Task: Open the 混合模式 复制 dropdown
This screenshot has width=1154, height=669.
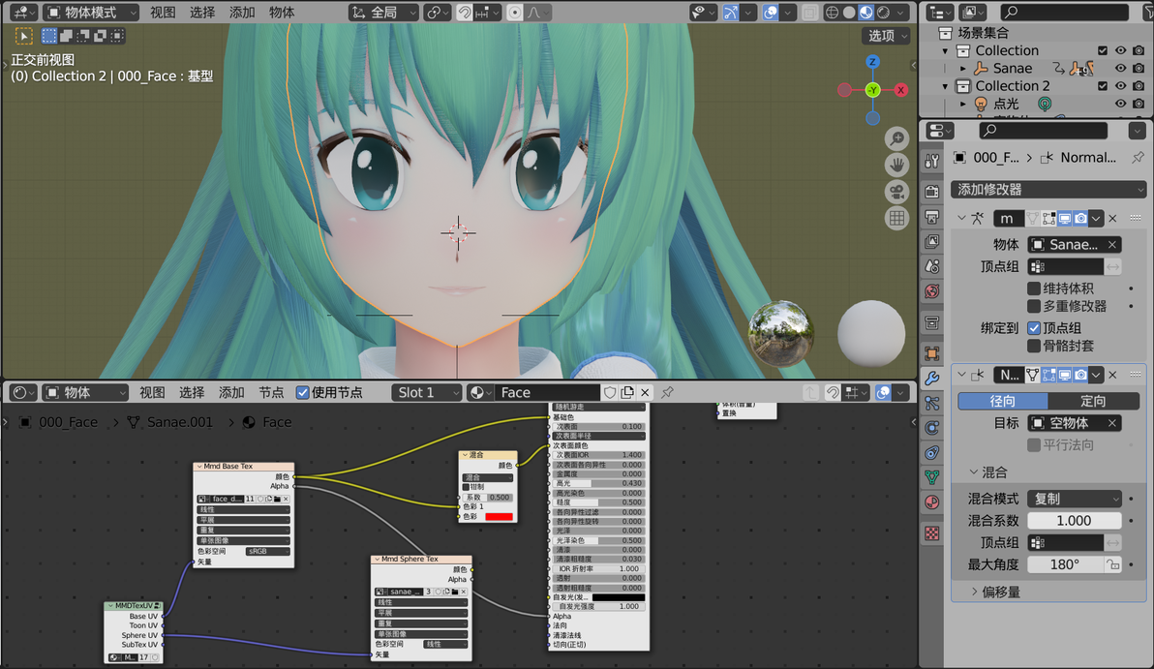Action: pyautogui.click(x=1075, y=499)
